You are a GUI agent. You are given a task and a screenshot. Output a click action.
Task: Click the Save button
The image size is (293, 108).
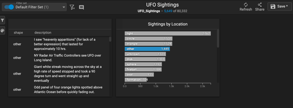[279, 6]
